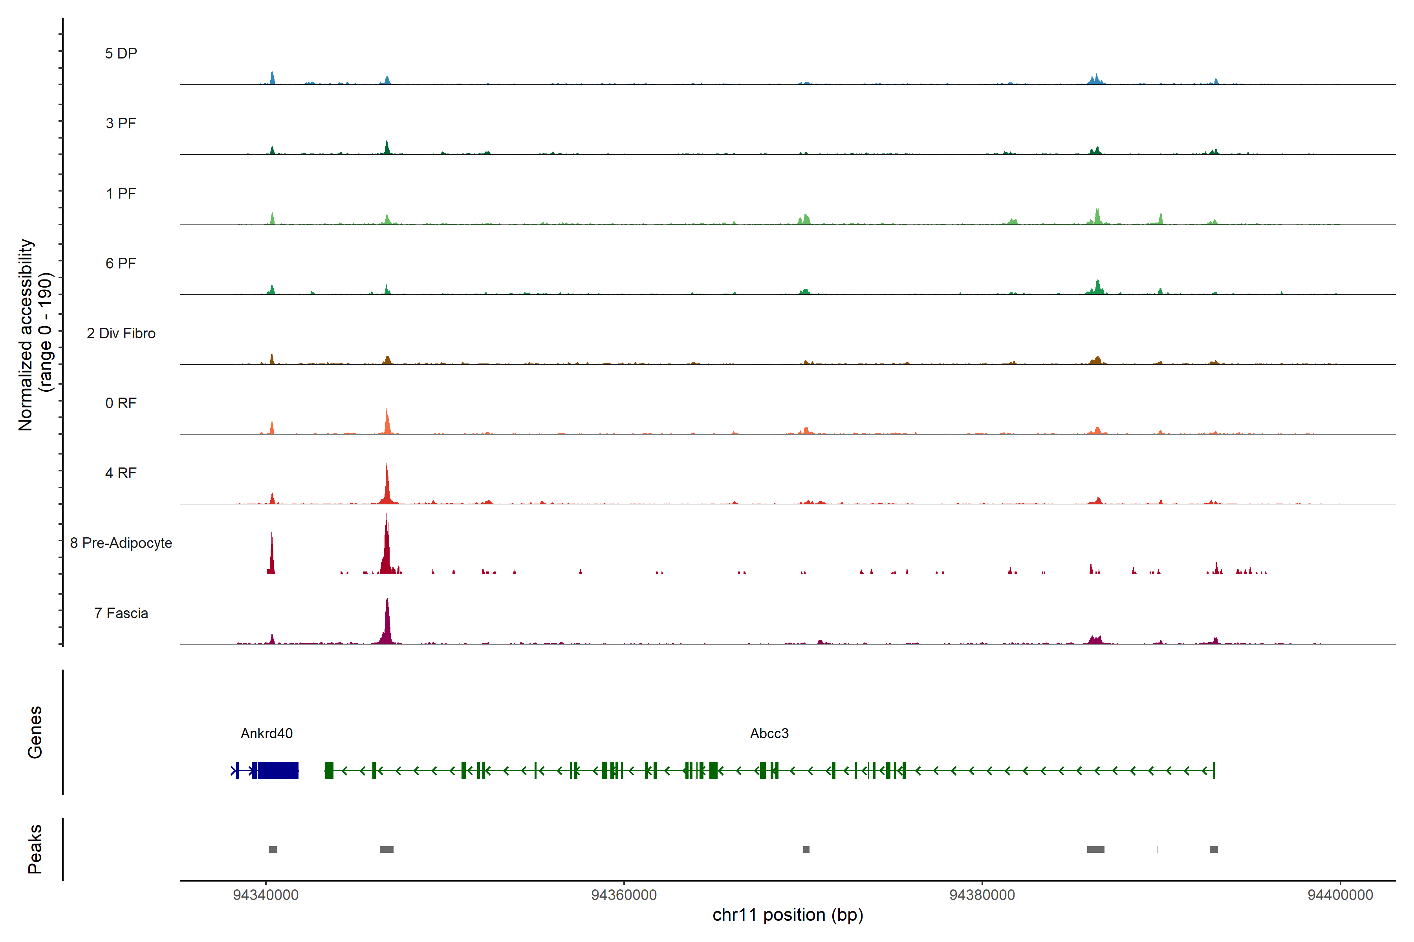Select the 8 Pre-Adipocyte track label
The height and width of the screenshot is (942, 1414).
121,543
